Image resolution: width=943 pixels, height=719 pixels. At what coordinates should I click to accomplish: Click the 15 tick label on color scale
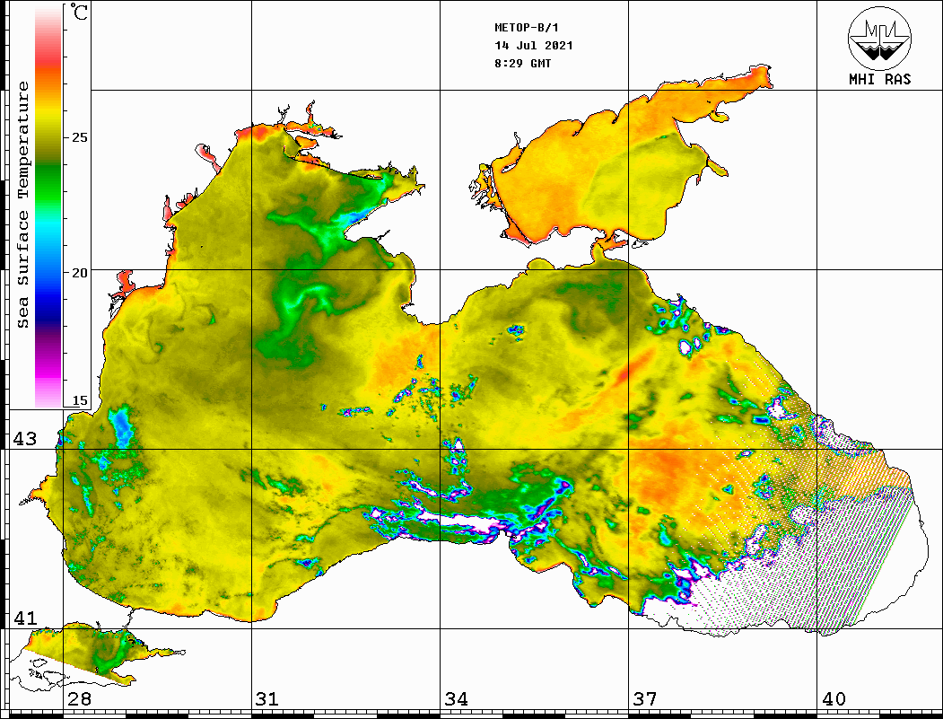coord(79,400)
